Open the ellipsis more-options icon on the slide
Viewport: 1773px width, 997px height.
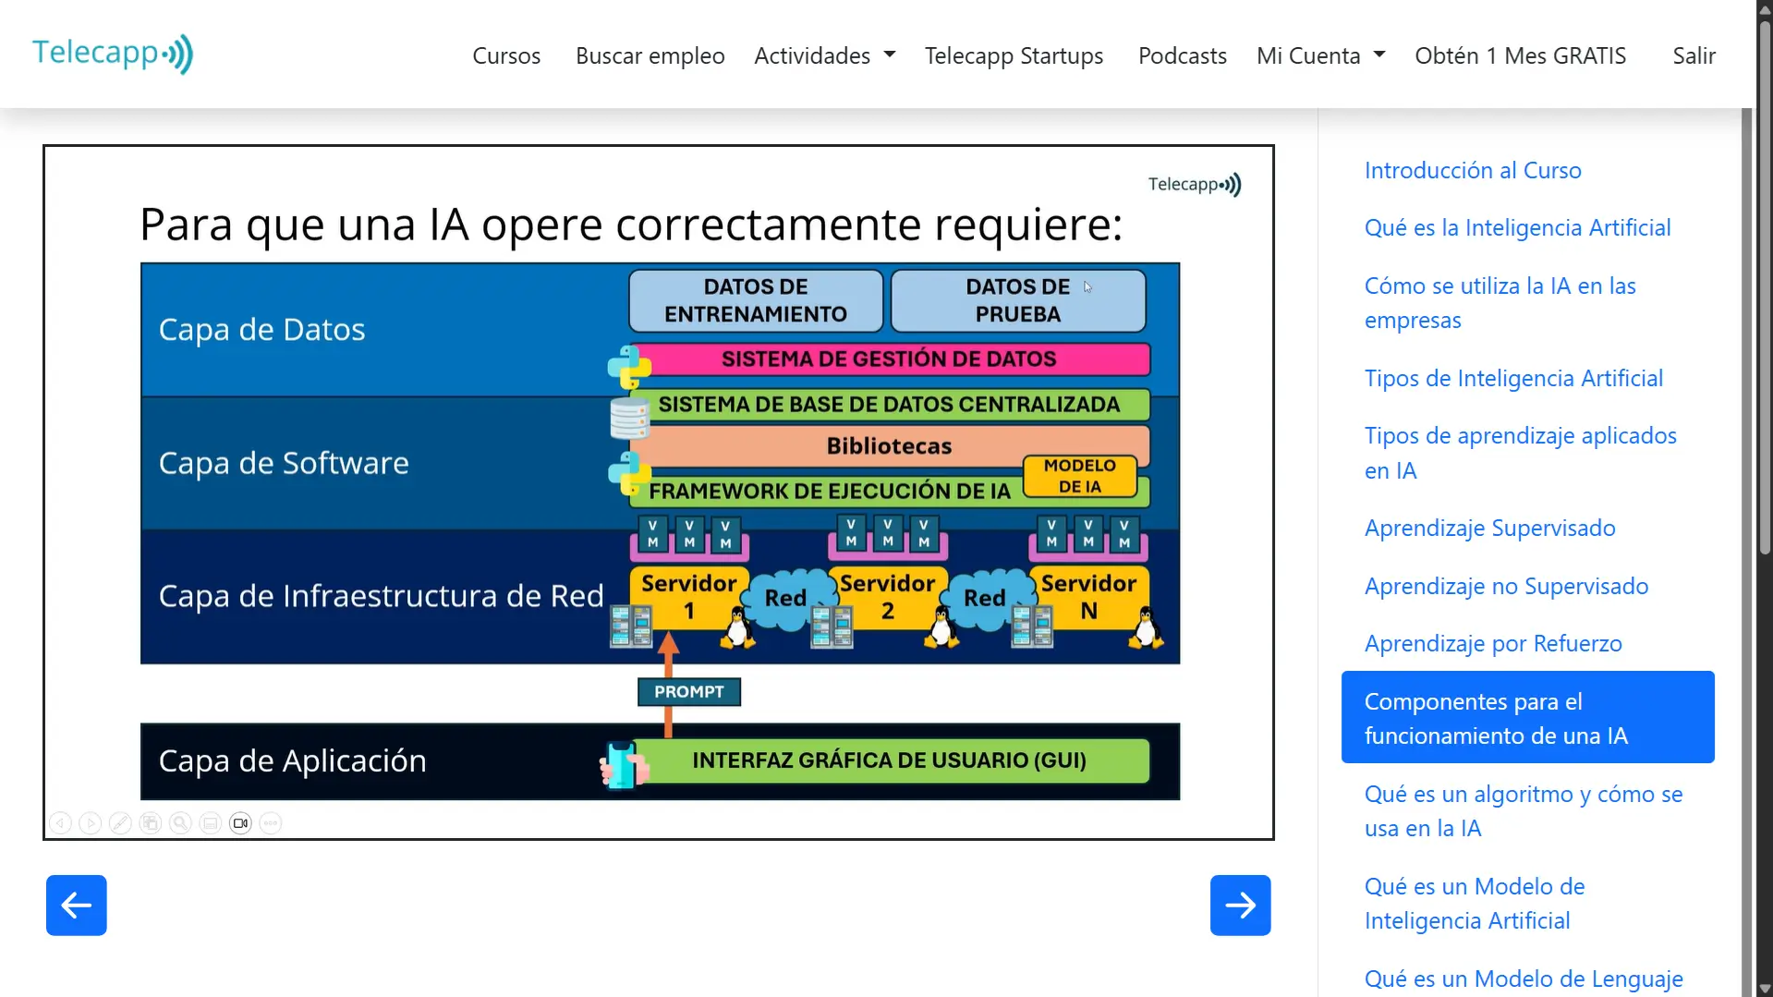pos(270,822)
